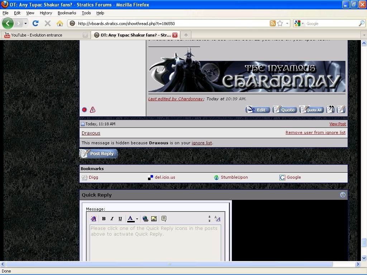This screenshot has width=367, height=275.
Task: Click the vertical scrollbar down arrow
Action: (364, 258)
